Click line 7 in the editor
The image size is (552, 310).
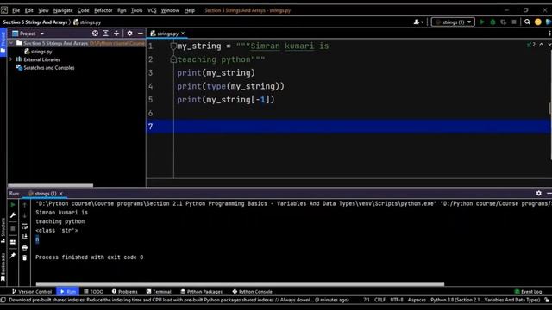348,127
